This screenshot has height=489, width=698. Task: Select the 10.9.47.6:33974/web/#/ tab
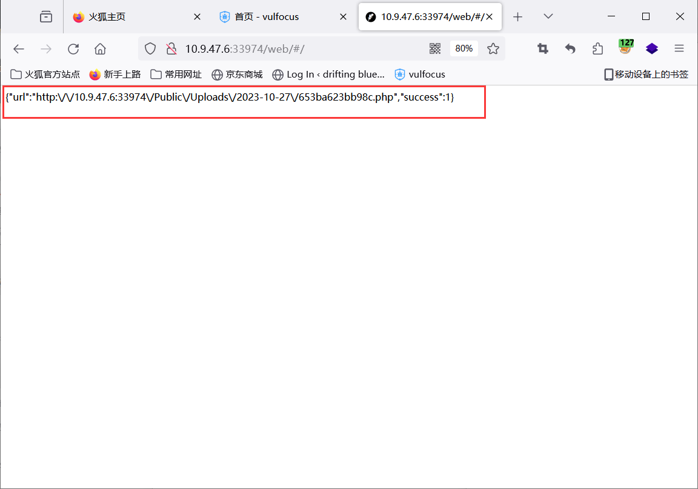coord(430,17)
